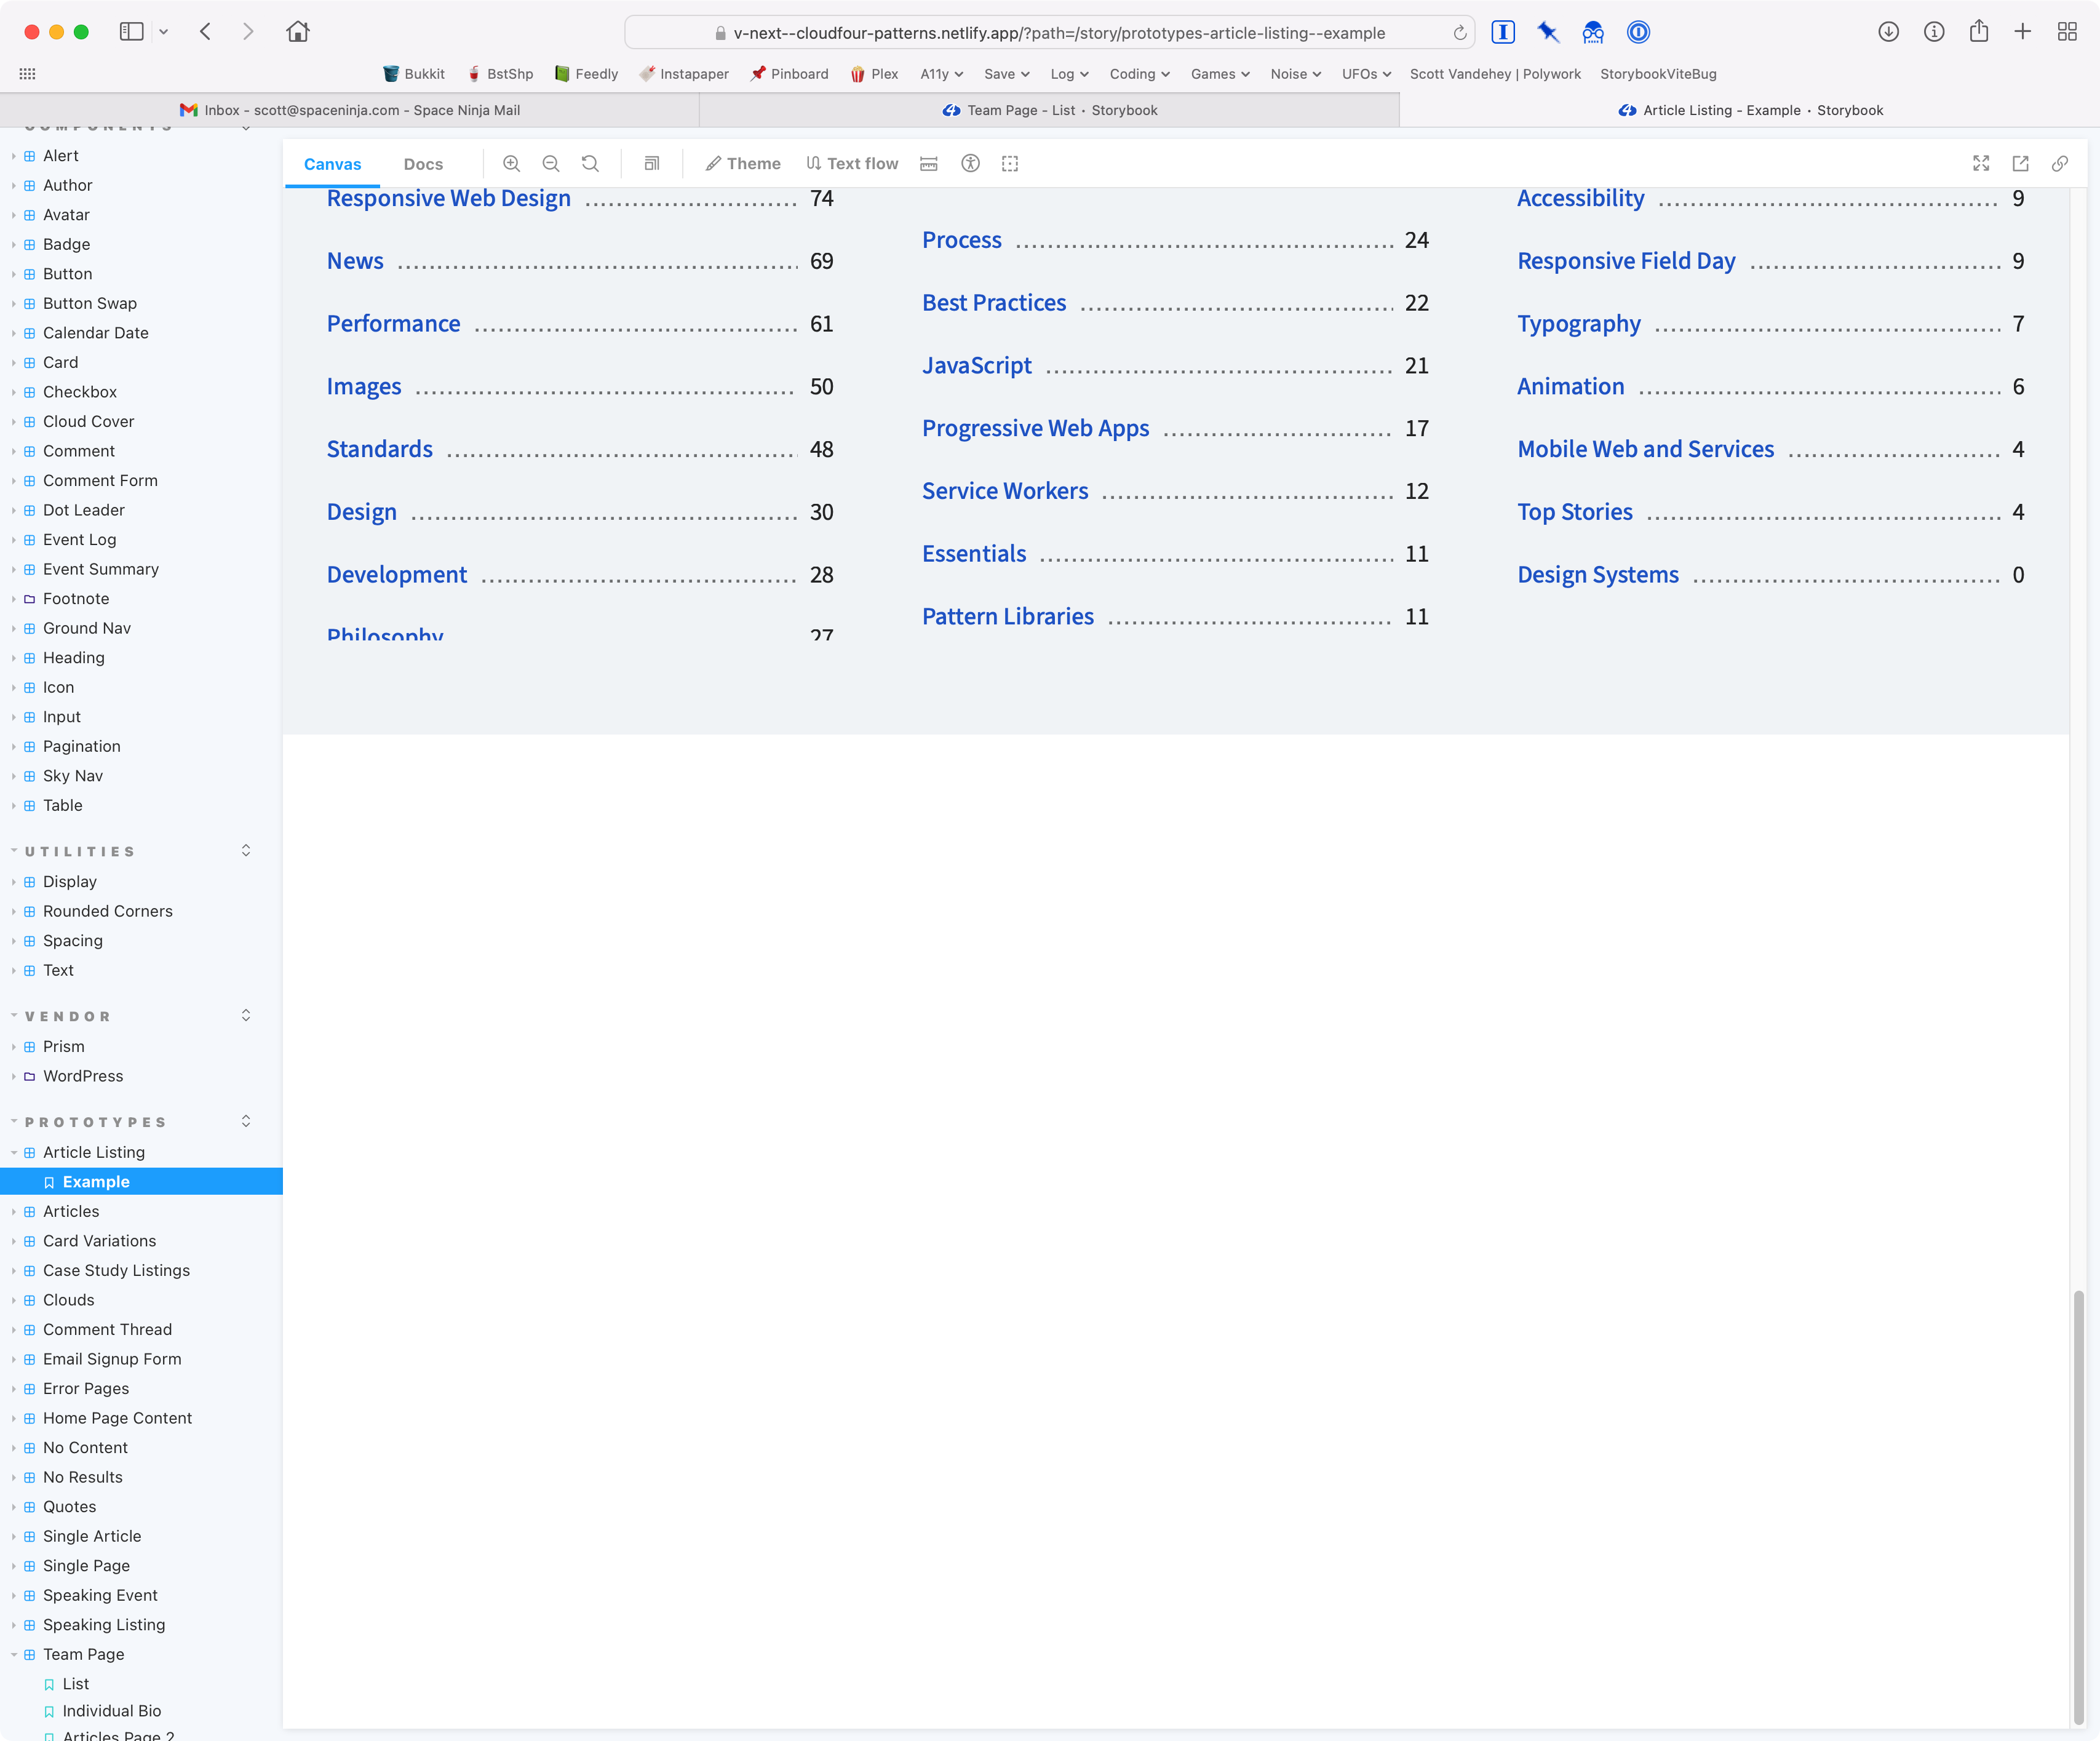
Task: Reset canvas zoom with reset icon
Action: click(x=590, y=164)
